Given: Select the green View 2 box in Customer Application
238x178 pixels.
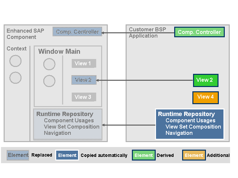Looking at the screenshot, I should click(205, 80).
